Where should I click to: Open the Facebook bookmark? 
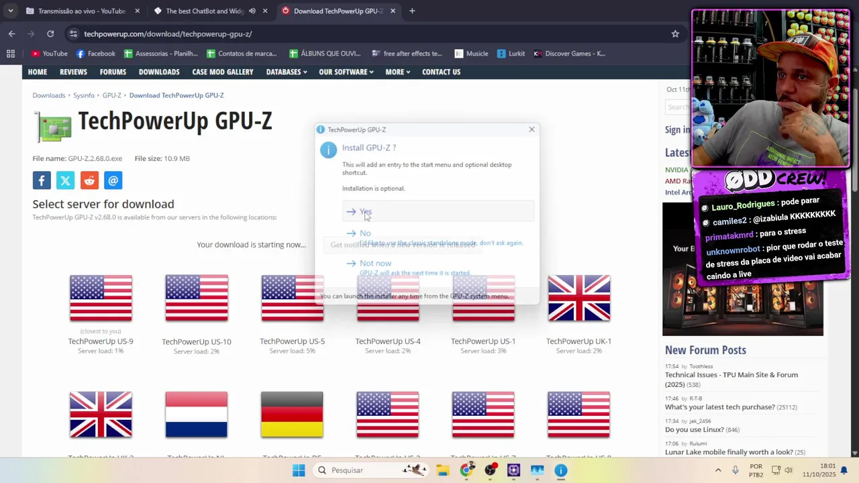click(x=95, y=54)
